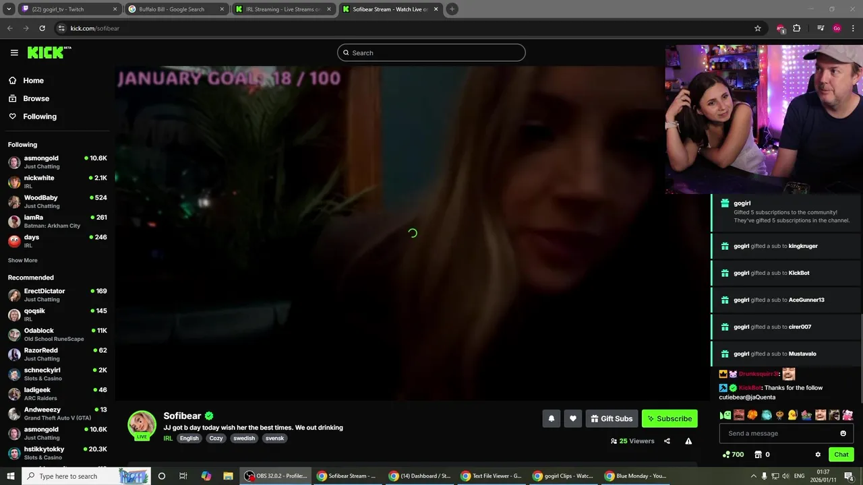Close the Buffalo Bill Google Search tab
The height and width of the screenshot is (485, 863).
[222, 9]
